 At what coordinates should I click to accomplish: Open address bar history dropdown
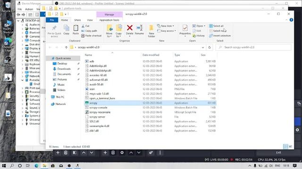[x=203, y=47]
